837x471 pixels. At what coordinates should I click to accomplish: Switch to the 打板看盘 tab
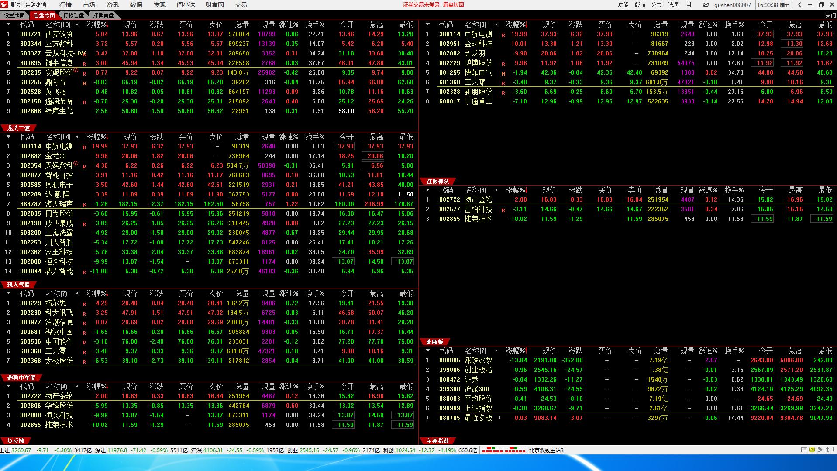coord(73,15)
